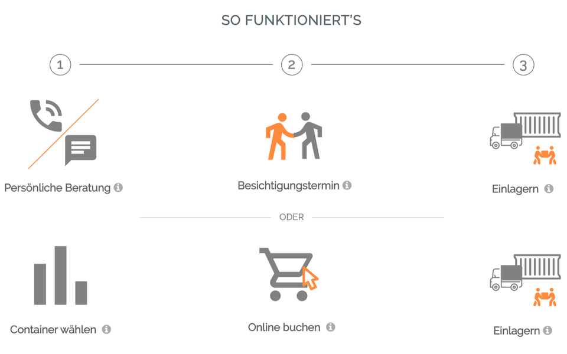
Task: Click the handshake viewing appointment icon
Action: coord(294,136)
